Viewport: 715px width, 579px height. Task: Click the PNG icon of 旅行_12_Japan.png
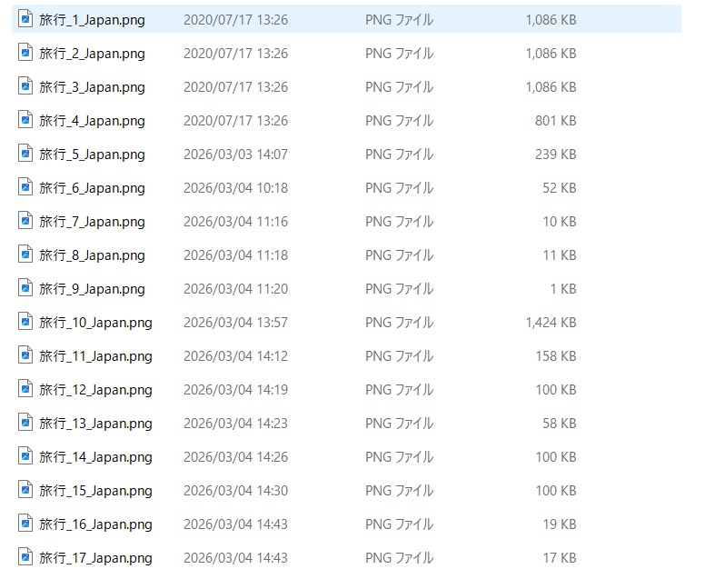[x=25, y=389]
